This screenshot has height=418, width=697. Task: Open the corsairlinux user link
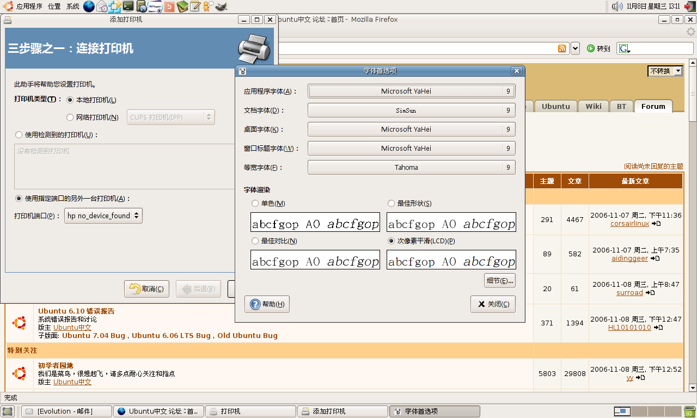[x=629, y=224]
